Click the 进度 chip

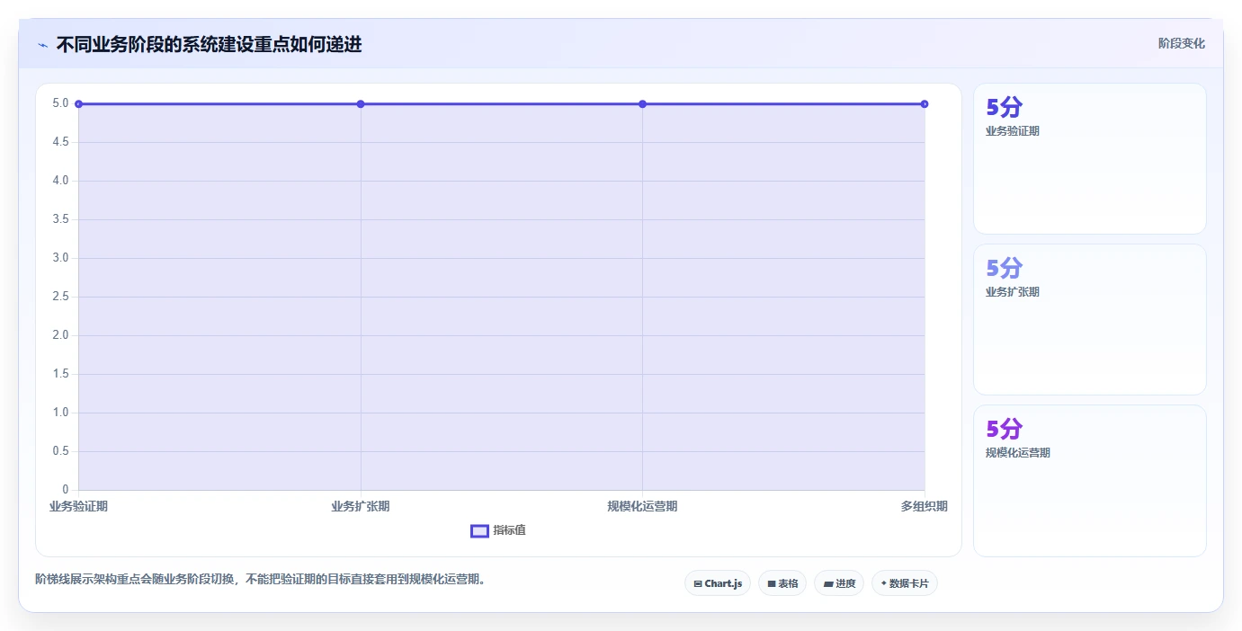pos(839,583)
